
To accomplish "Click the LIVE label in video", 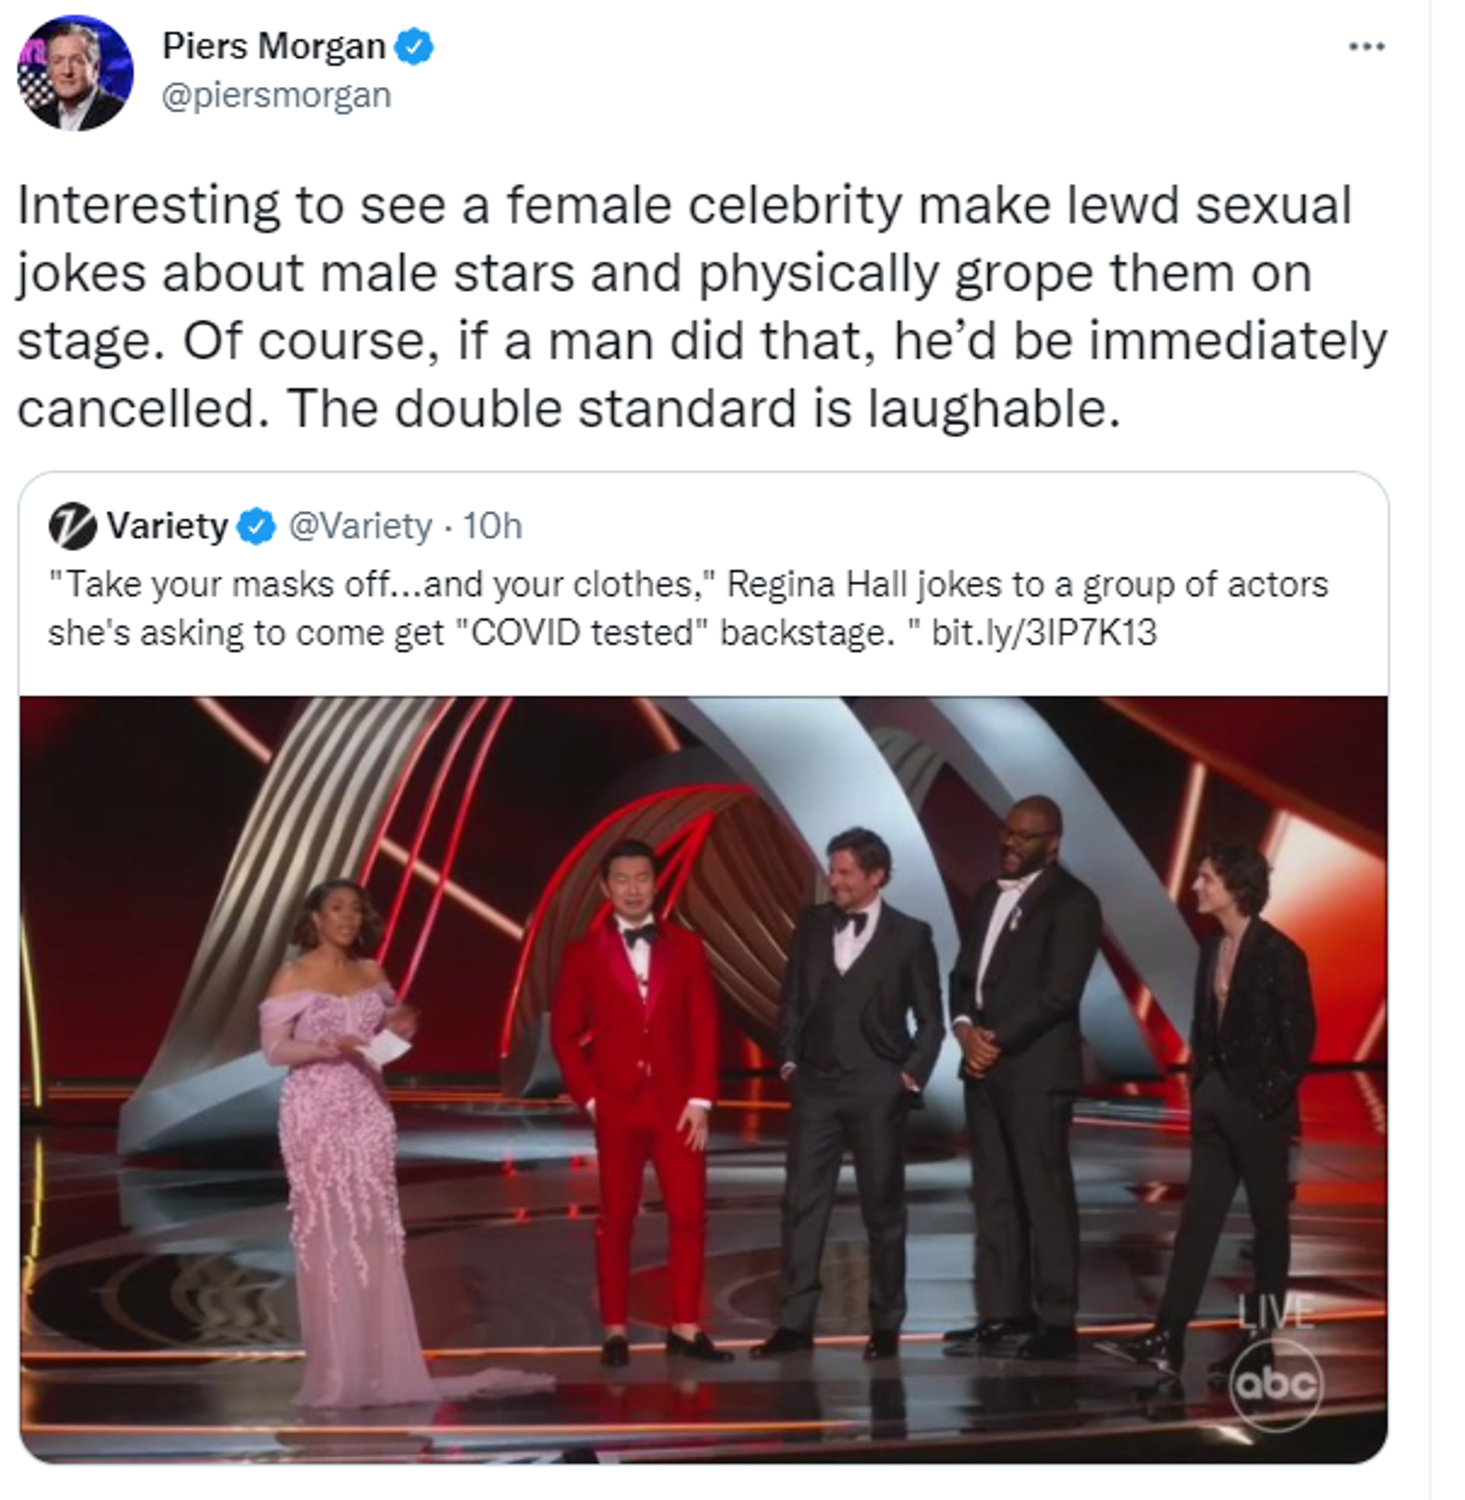I will 1276,1312.
